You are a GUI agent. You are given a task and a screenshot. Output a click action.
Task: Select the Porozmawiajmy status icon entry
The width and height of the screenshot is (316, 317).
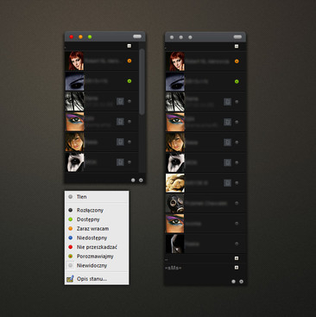97,257
